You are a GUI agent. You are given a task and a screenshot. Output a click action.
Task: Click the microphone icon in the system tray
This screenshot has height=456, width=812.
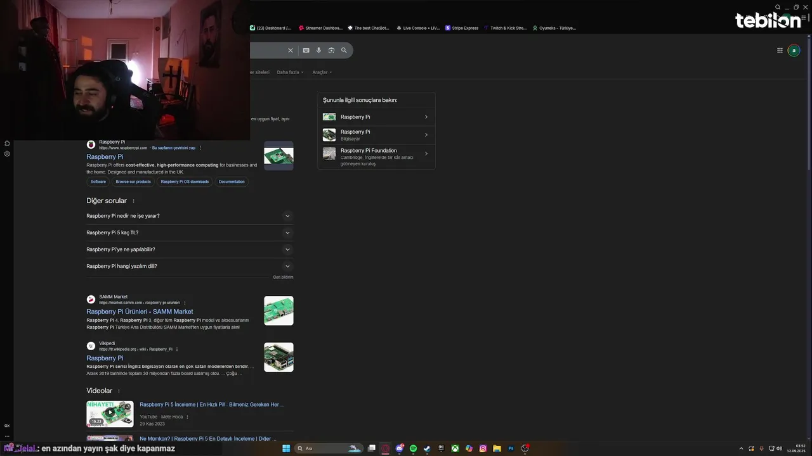761,448
